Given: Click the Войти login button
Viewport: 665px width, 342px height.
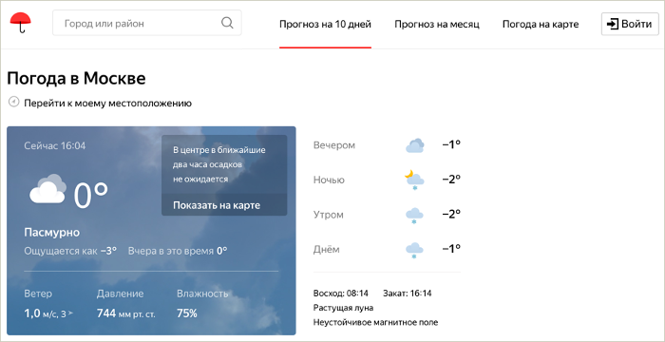Looking at the screenshot, I should (630, 24).
